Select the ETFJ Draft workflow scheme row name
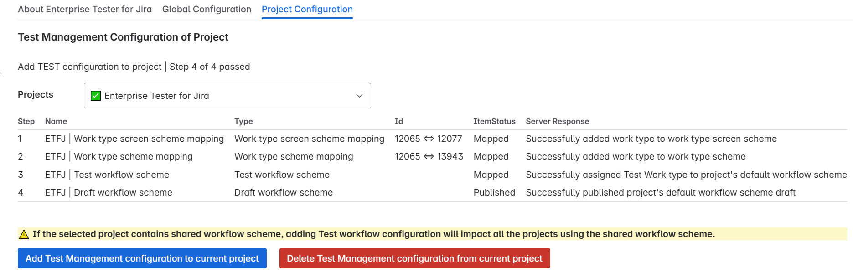Screen dimensions: 853x278 (109, 192)
